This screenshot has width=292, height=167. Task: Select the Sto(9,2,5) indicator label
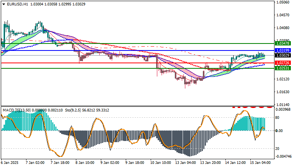click(x=73, y=110)
